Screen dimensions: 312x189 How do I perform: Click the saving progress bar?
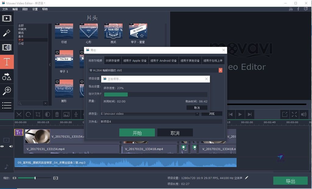pos(155,94)
